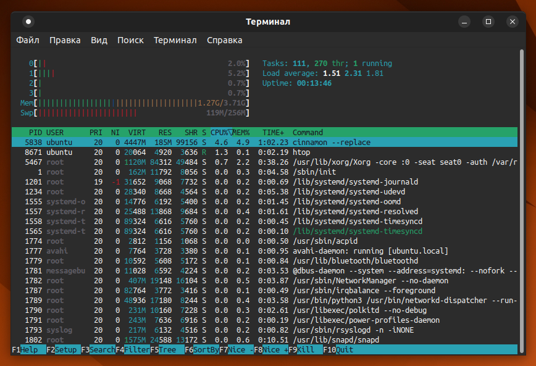Image resolution: width=536 pixels, height=366 pixels.
Task: Select the systemd-journald process row
Action: (x=264, y=182)
